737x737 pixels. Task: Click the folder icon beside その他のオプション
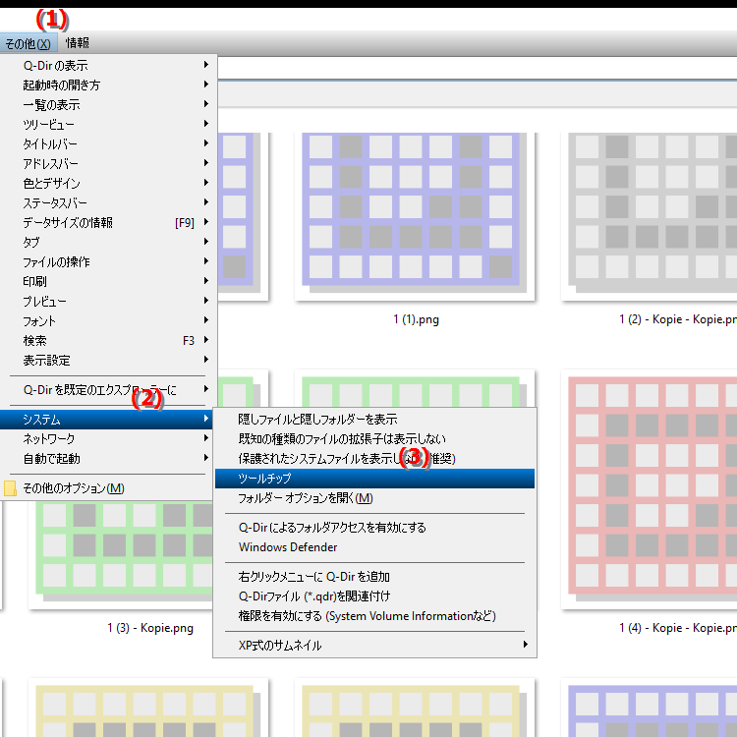click(x=11, y=488)
